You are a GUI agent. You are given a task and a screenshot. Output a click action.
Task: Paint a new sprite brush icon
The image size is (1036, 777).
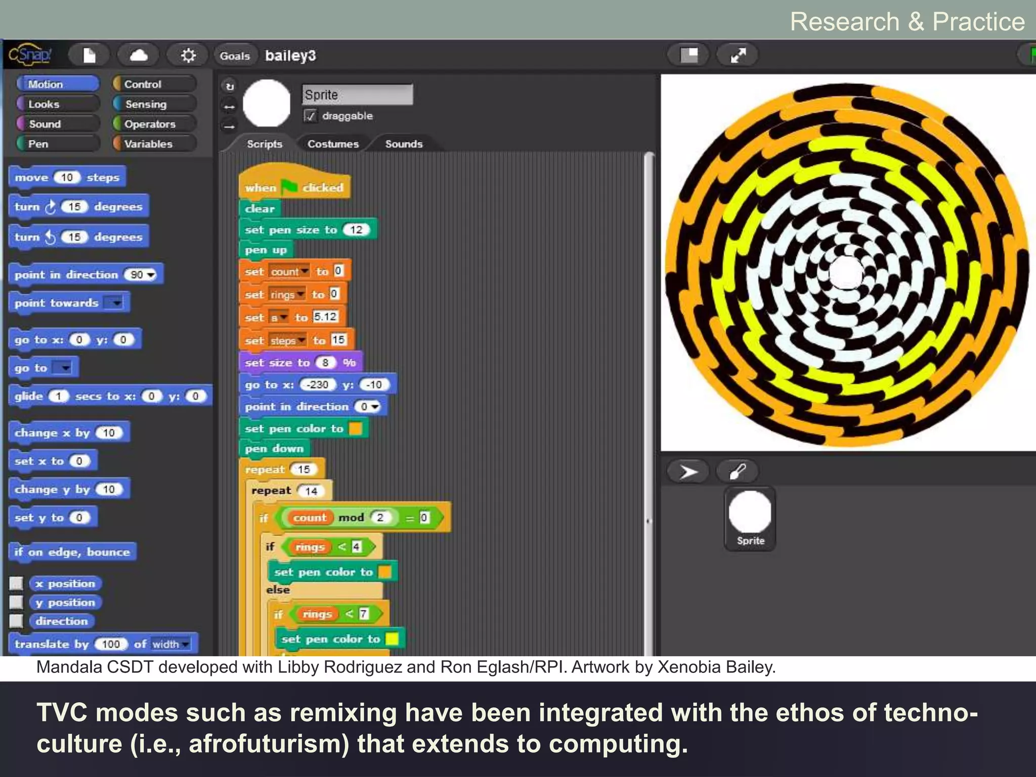[737, 472]
